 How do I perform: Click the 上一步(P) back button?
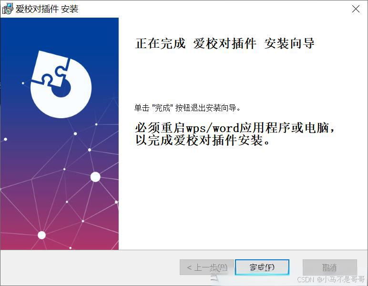207,267
